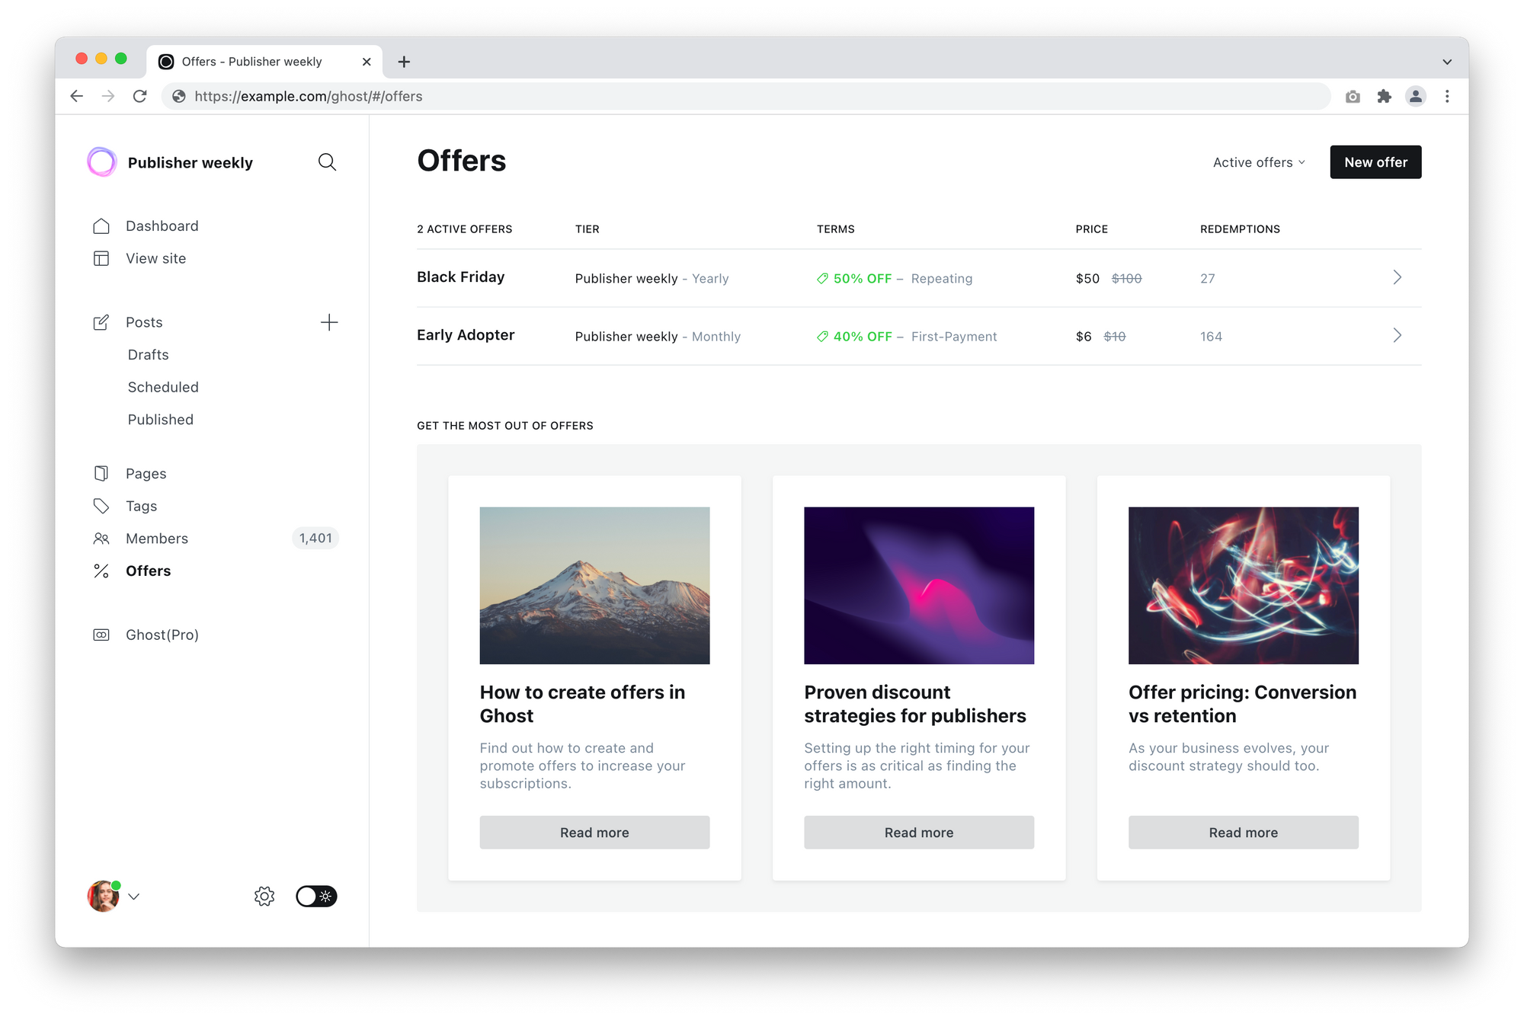Click the plus icon next to Posts
The width and height of the screenshot is (1524, 1020).
pyautogui.click(x=329, y=322)
